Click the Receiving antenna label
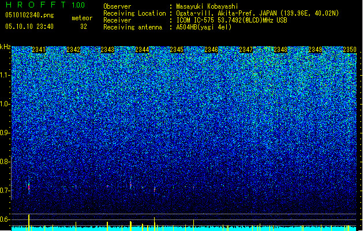Image resolution: width=363 pixels, height=231 pixels. [133, 27]
